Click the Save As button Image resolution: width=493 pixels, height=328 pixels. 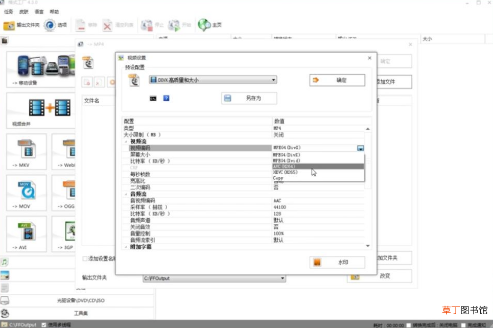click(249, 98)
